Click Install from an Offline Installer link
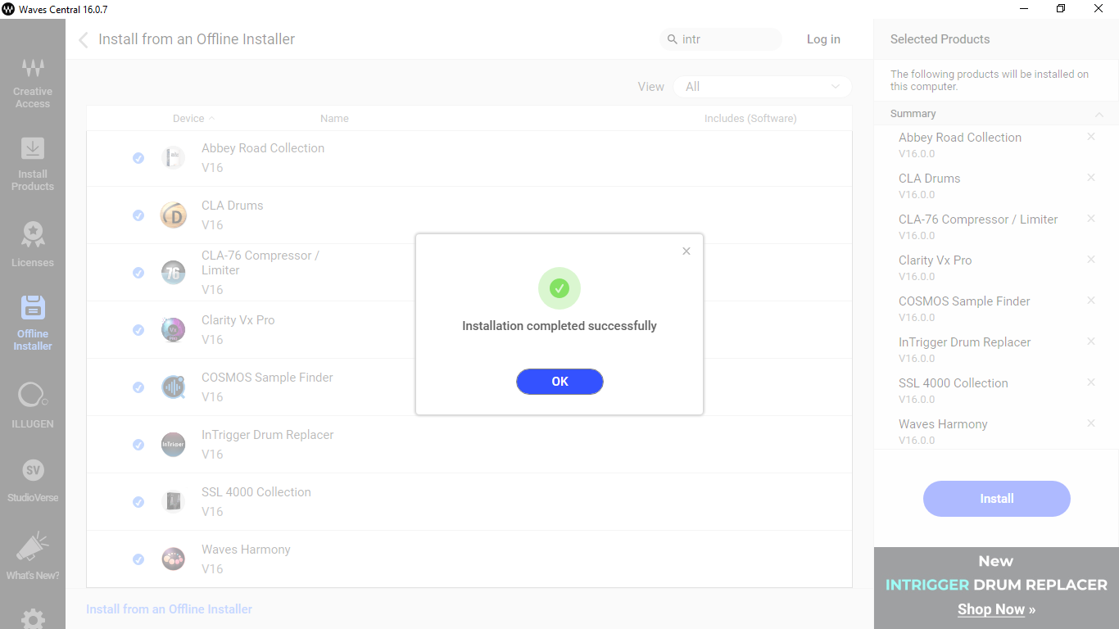 170,609
